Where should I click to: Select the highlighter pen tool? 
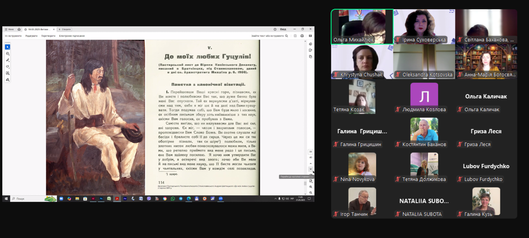[7, 60]
